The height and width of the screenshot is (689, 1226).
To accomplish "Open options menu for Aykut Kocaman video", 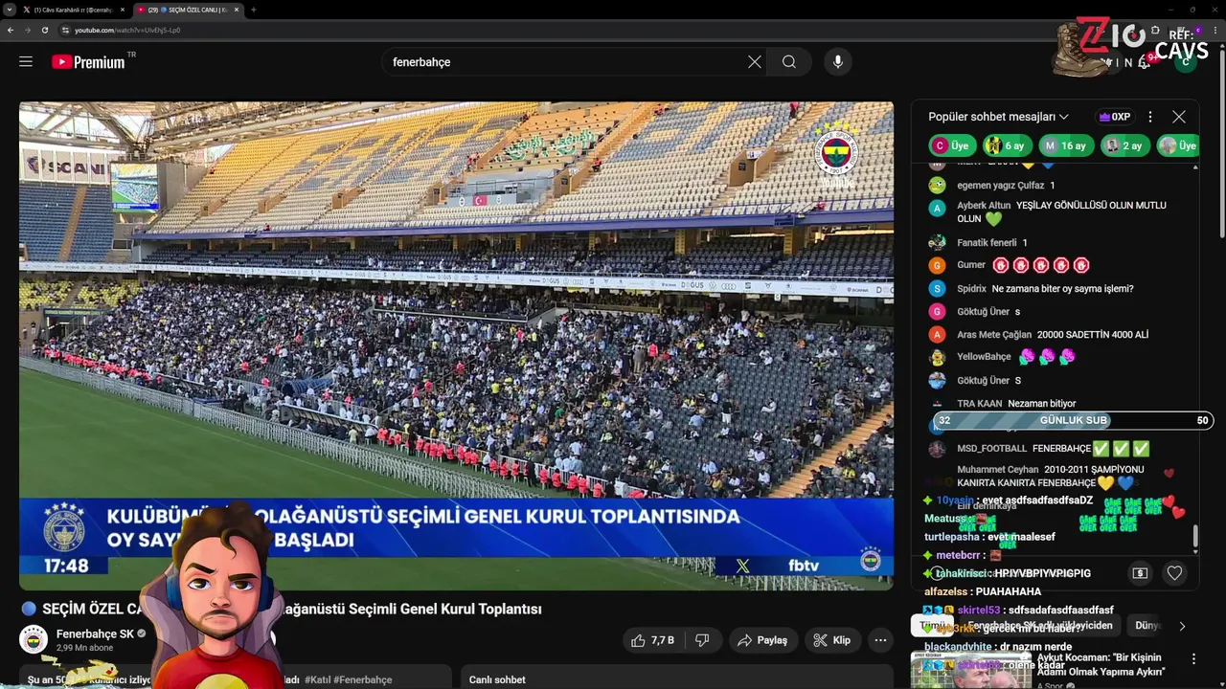I will [x=1193, y=658].
